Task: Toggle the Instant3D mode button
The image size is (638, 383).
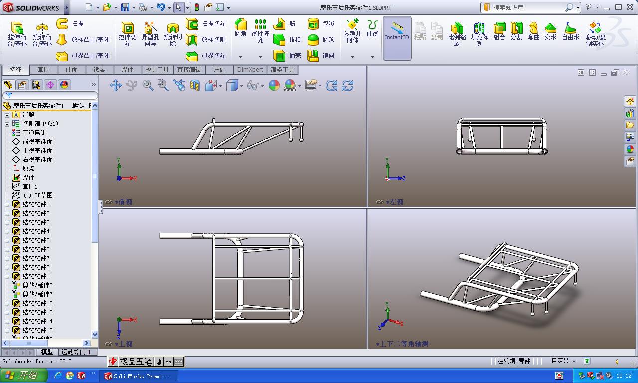Action: 397,38
